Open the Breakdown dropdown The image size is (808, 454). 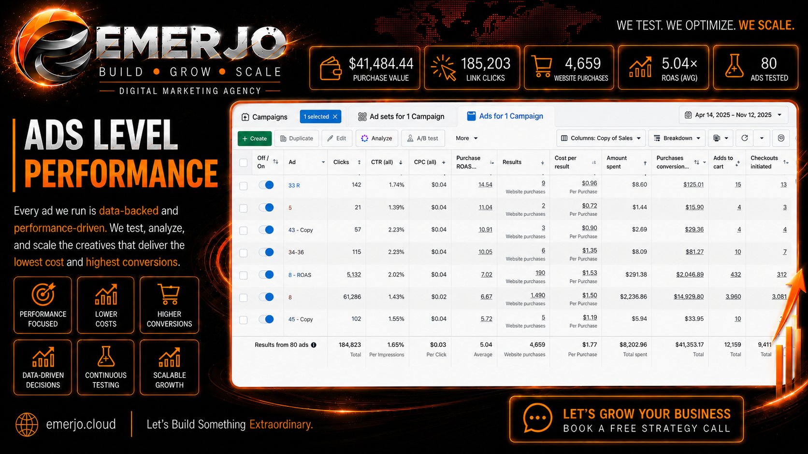(677, 138)
